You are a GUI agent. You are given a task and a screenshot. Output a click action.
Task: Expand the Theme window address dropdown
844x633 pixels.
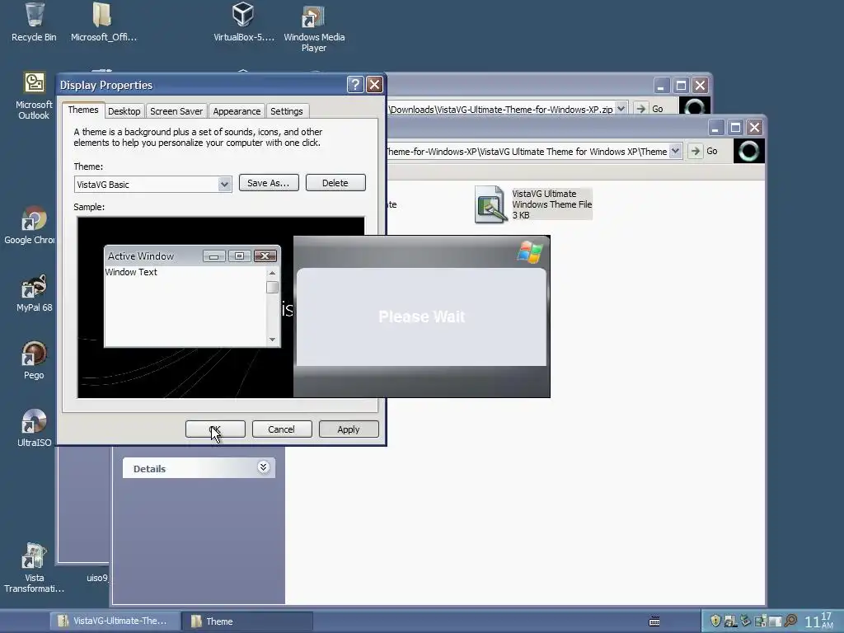coord(676,152)
